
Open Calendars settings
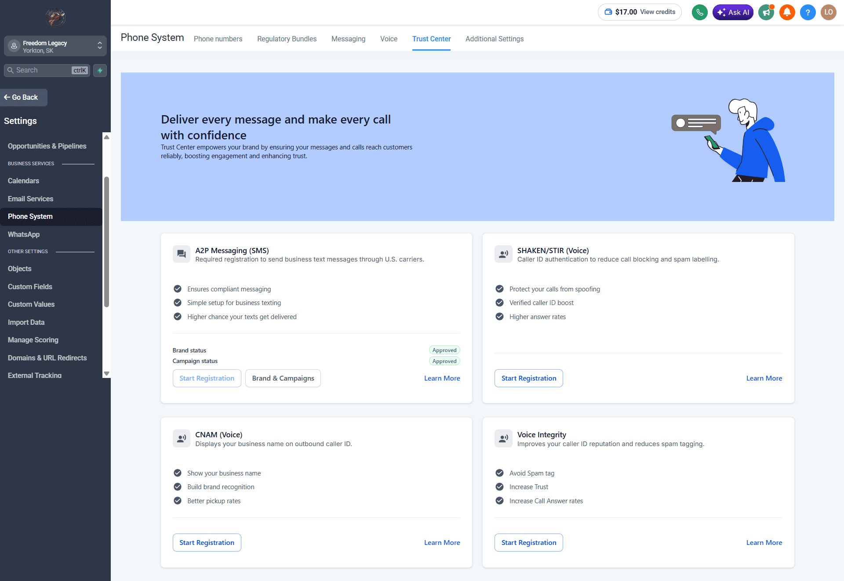tap(23, 181)
